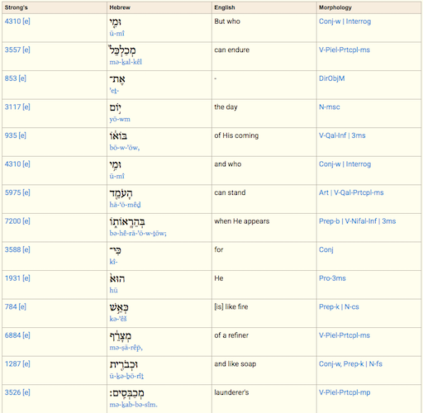Open the DirObjM morphology link

click(x=332, y=78)
